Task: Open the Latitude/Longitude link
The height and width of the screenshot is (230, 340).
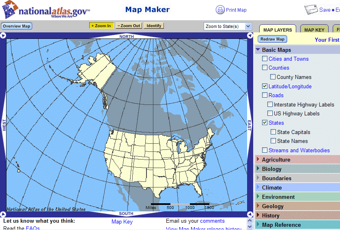Action: [290, 86]
